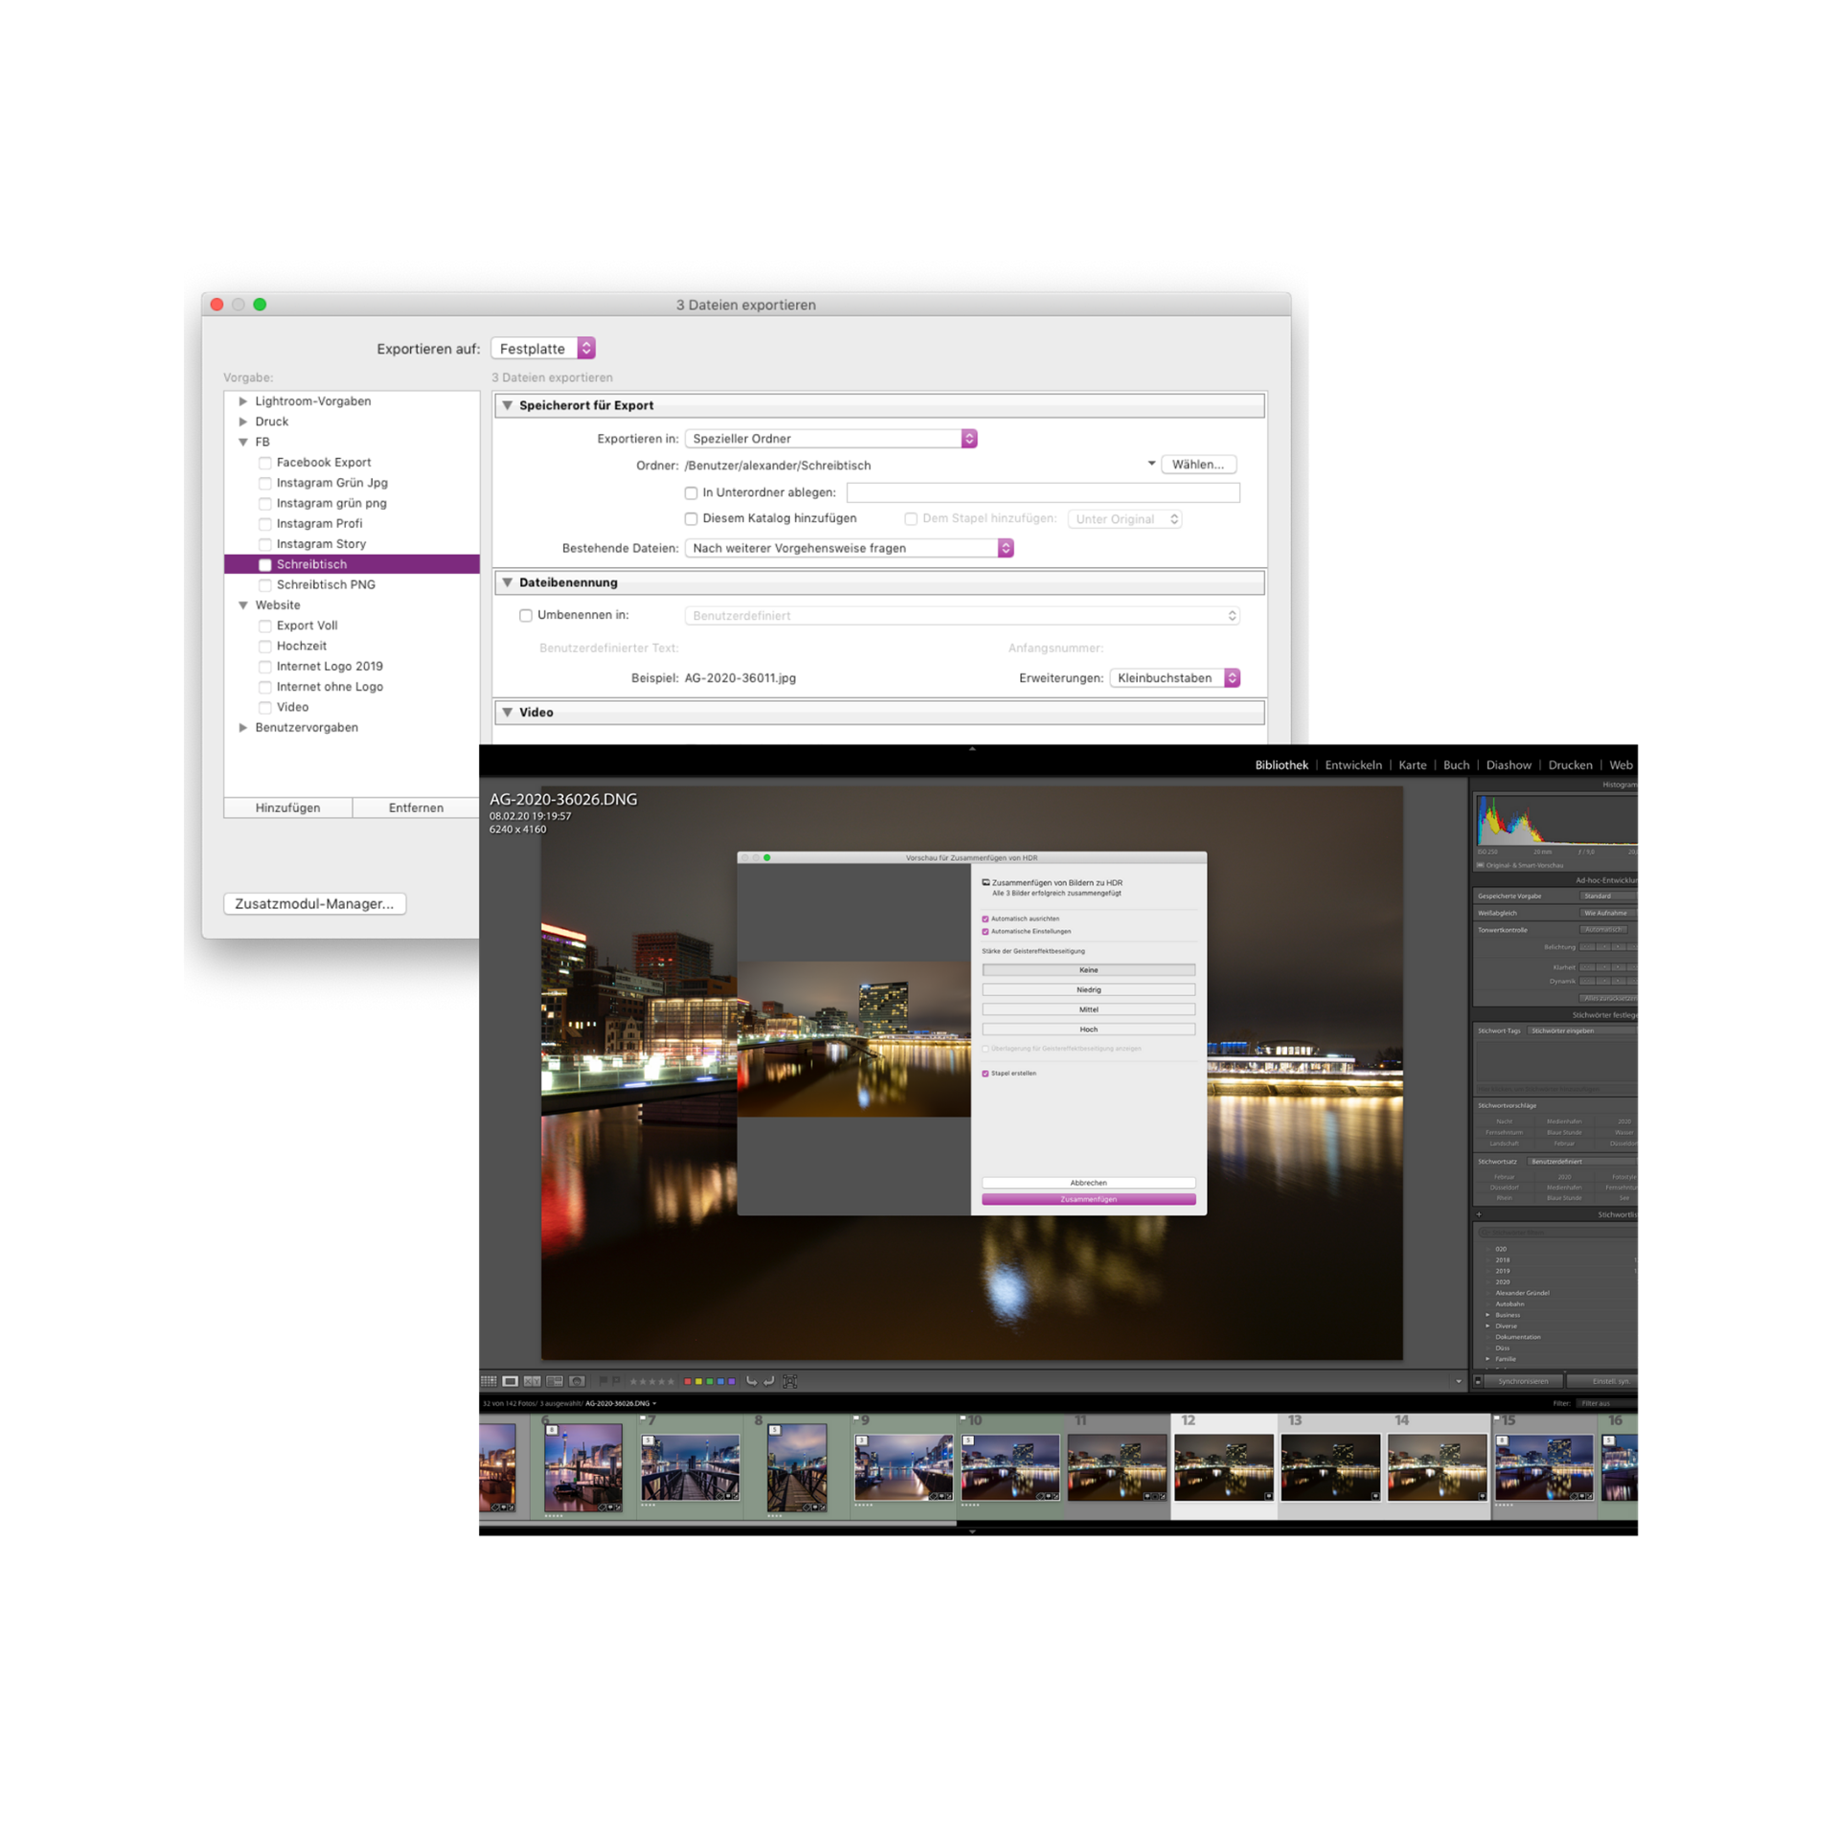
Task: Collapse the FB preset folder
Action: click(x=243, y=443)
